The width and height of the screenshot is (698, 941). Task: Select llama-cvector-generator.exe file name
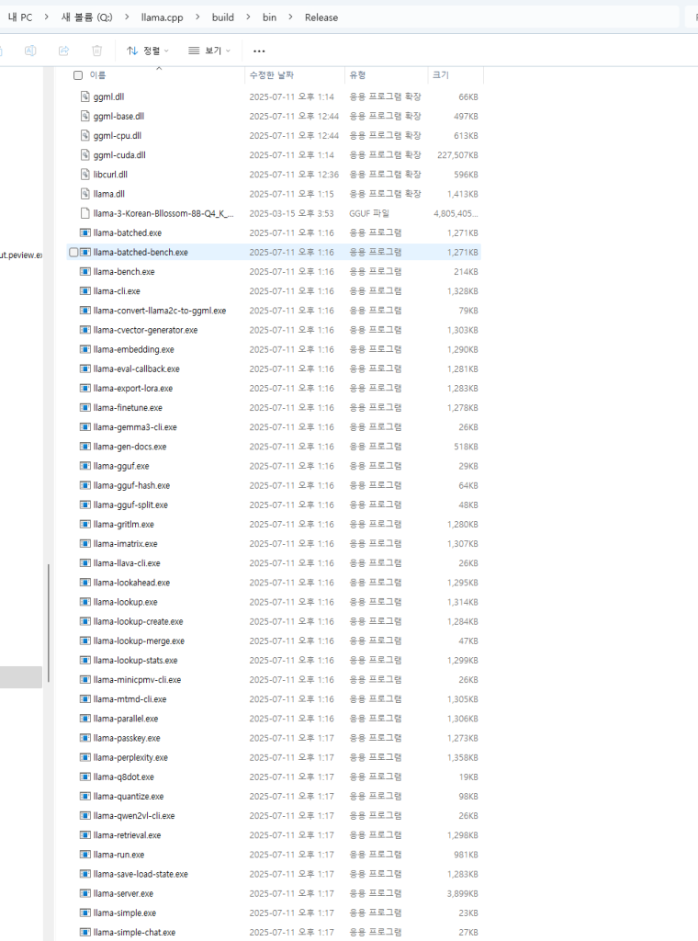click(x=145, y=330)
